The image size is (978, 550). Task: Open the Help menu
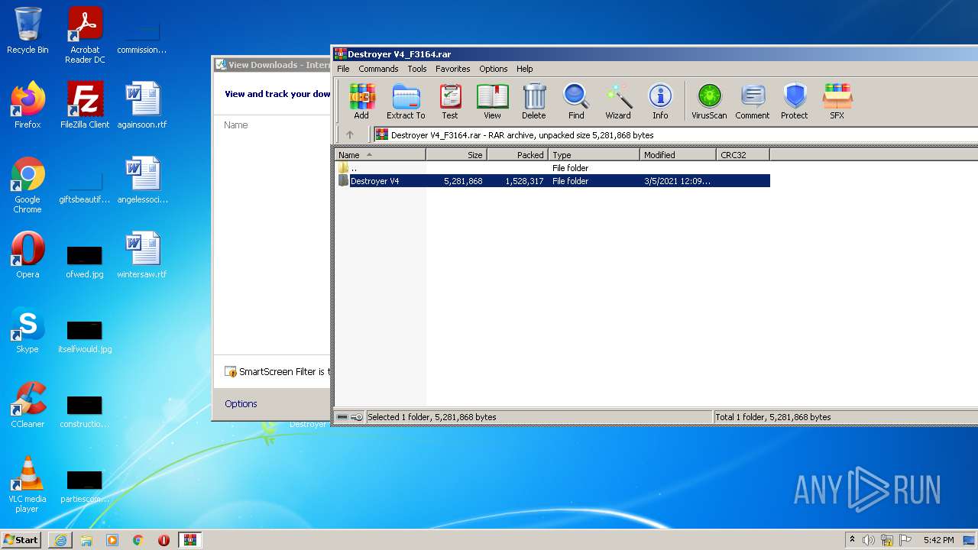(x=525, y=69)
